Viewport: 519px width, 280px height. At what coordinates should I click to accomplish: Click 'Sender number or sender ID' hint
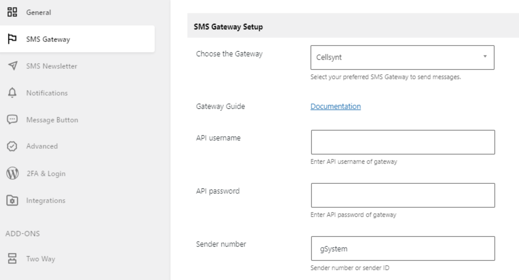350,268
